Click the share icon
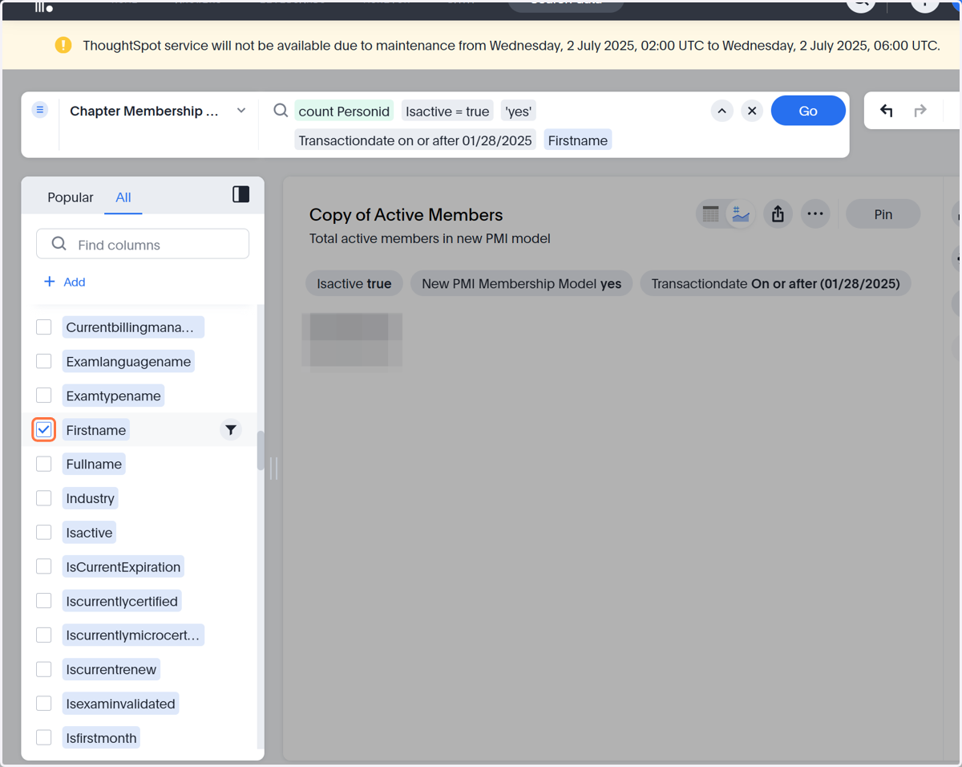 (x=778, y=214)
